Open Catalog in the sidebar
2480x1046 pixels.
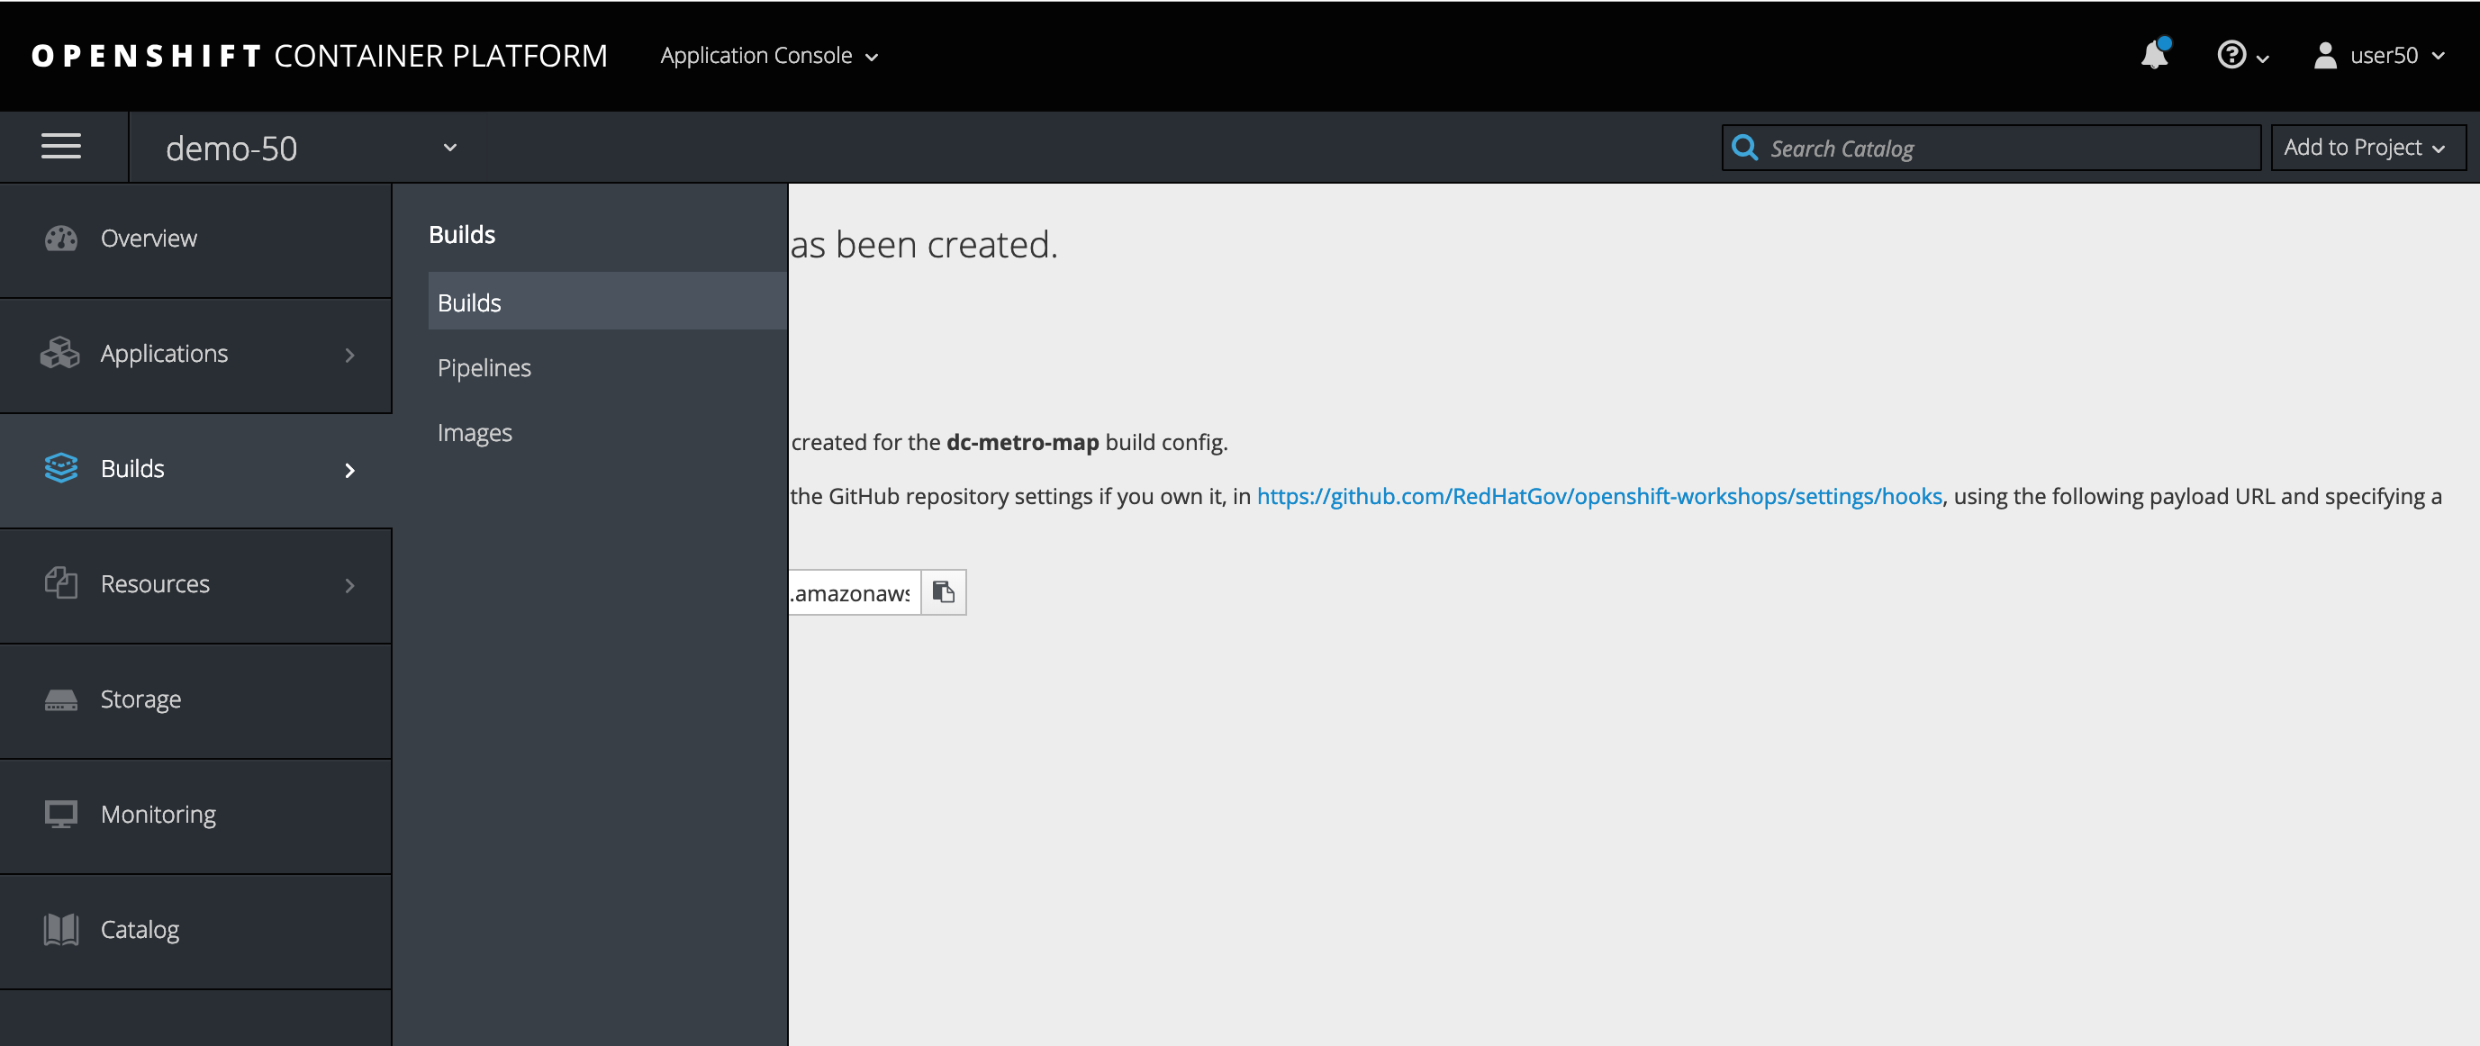[x=195, y=930]
